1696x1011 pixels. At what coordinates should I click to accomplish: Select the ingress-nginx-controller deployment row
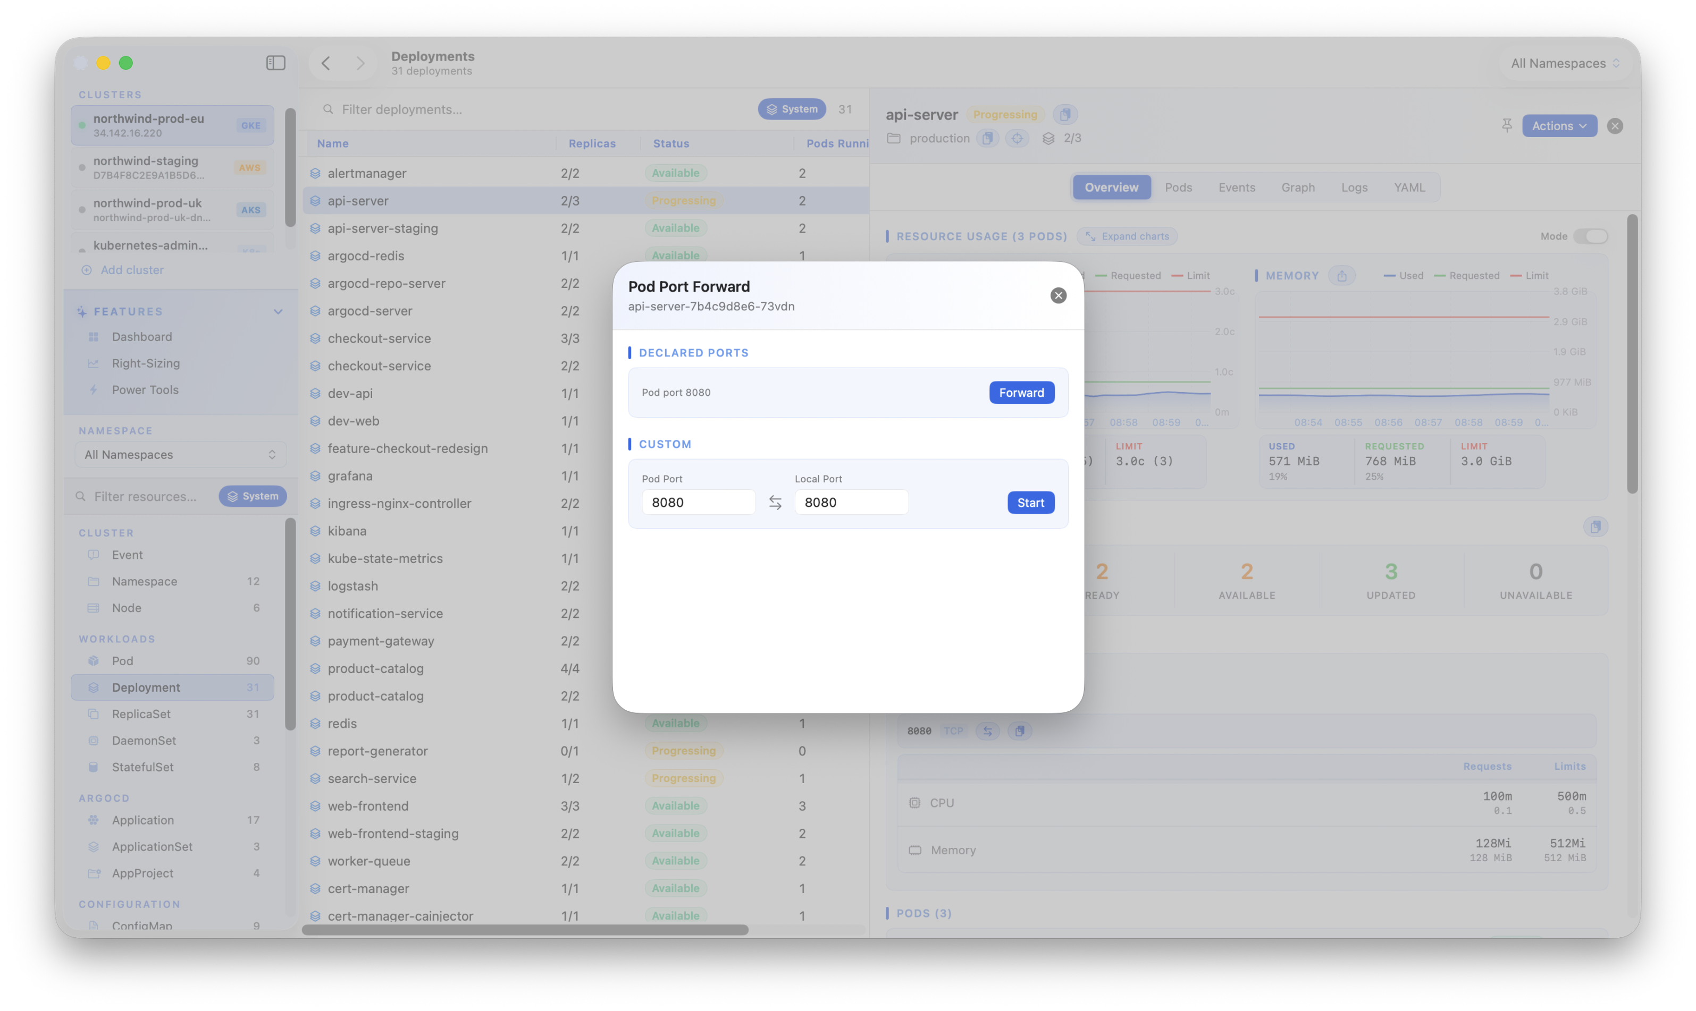[458, 504]
